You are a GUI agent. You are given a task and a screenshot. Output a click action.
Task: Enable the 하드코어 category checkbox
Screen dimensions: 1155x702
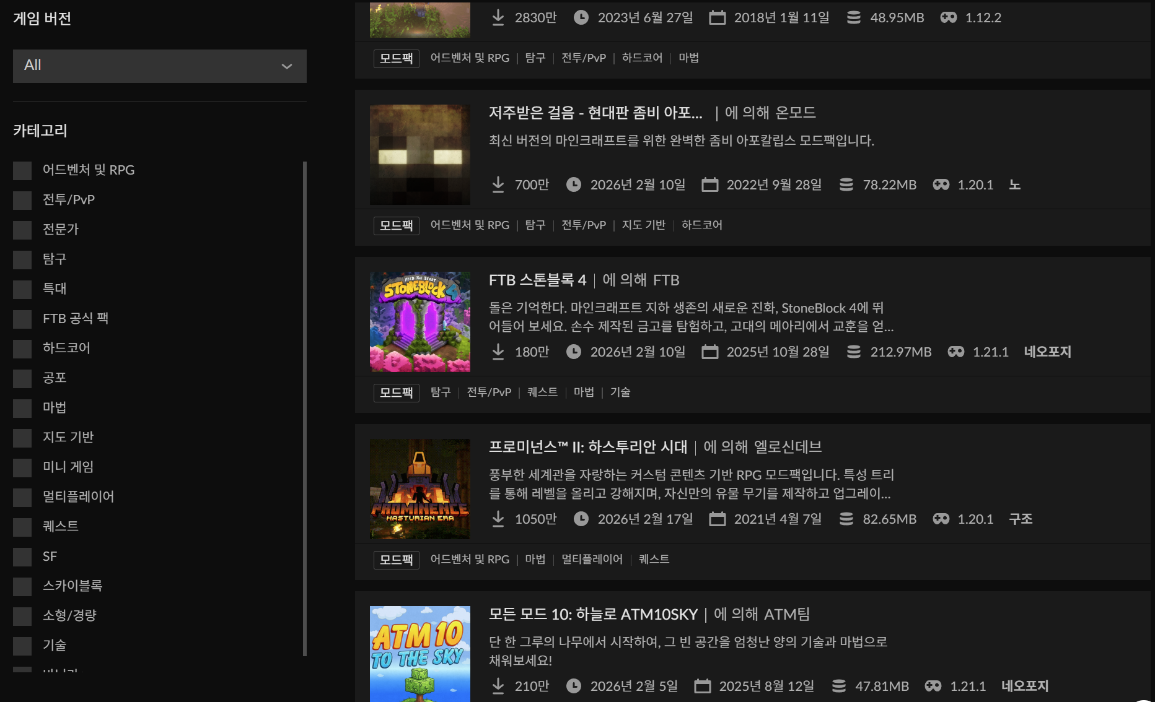pos(22,349)
